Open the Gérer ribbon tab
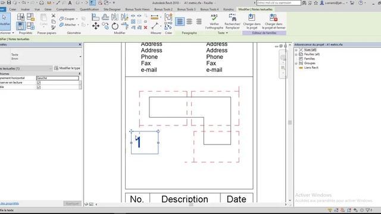 coord(48,10)
